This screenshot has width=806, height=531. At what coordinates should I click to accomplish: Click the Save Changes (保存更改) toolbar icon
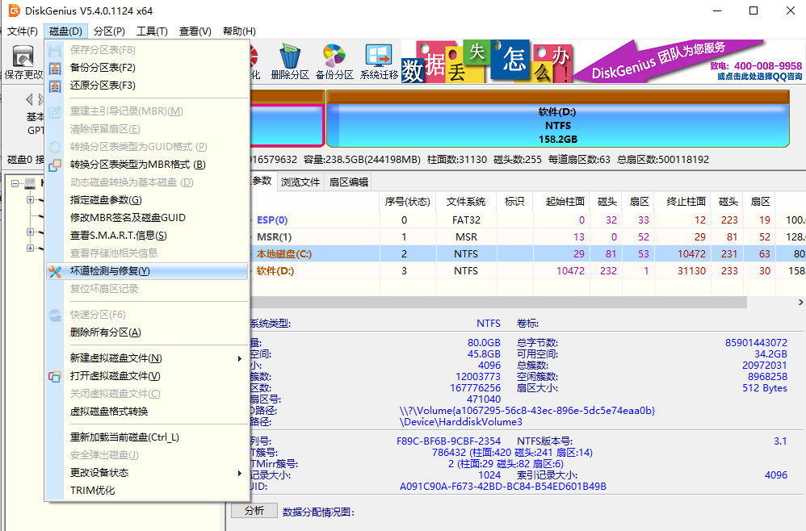click(x=23, y=61)
